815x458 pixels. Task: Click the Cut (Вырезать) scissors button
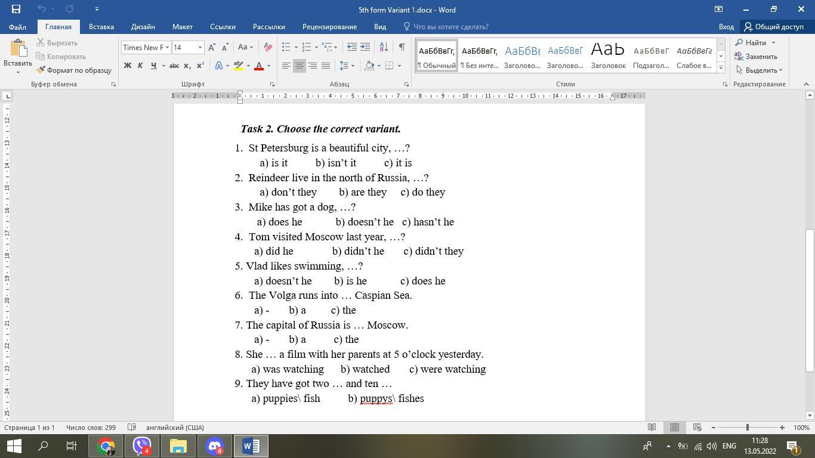57,43
